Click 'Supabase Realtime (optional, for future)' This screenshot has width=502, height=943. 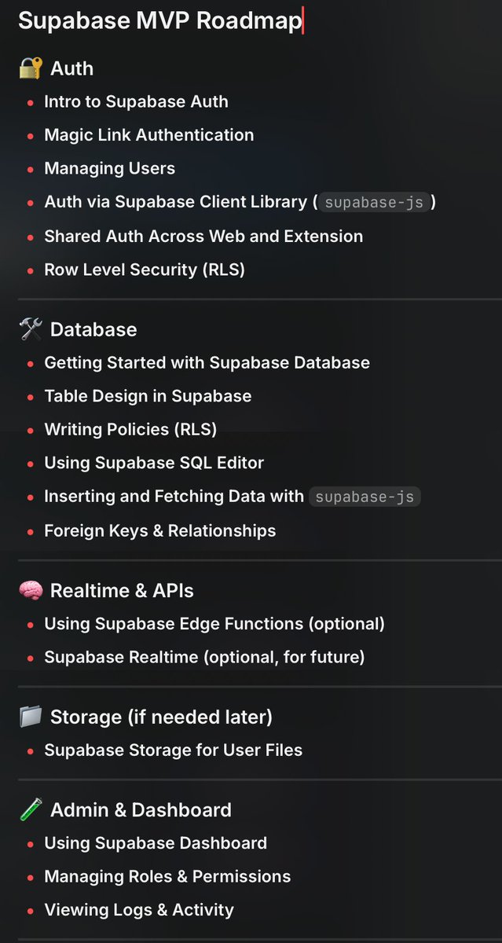pyautogui.click(x=204, y=656)
